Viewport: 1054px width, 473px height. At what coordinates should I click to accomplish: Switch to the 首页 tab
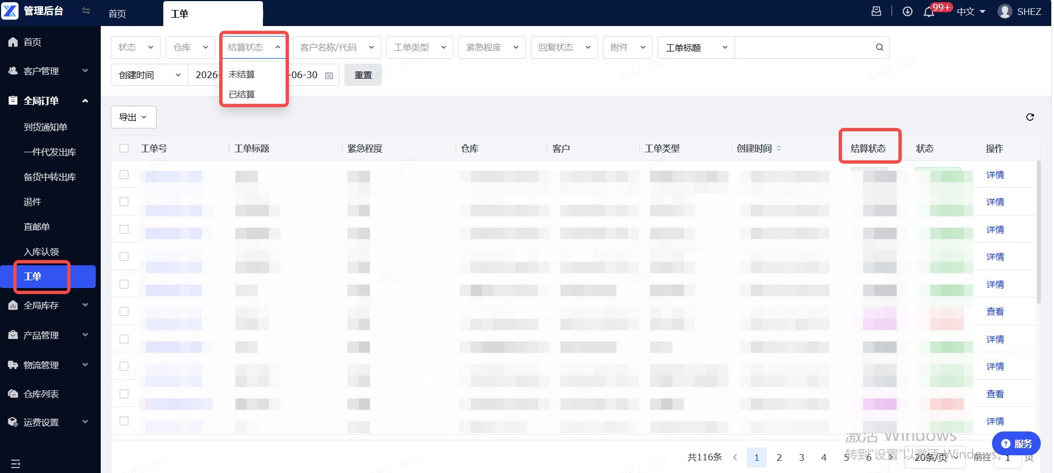pyautogui.click(x=117, y=13)
